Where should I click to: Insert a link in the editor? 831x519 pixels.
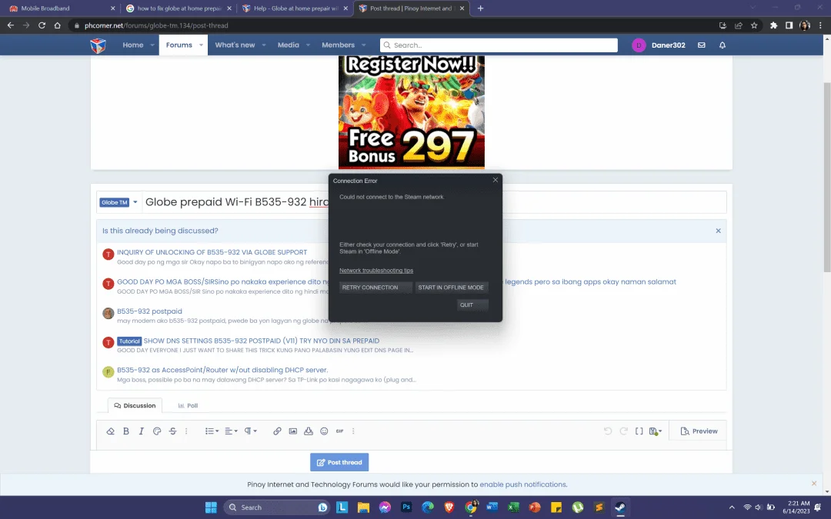click(277, 431)
